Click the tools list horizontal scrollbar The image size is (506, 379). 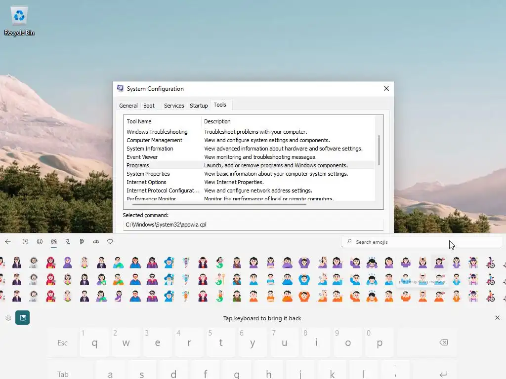click(219, 205)
